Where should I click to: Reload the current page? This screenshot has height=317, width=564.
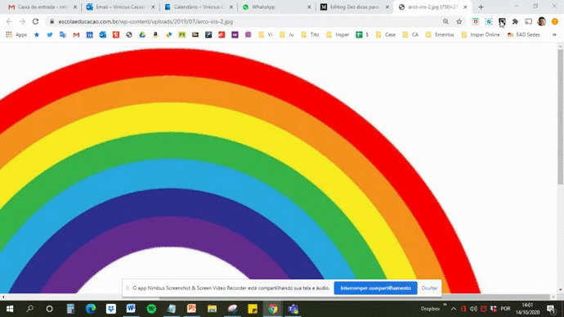[35, 21]
